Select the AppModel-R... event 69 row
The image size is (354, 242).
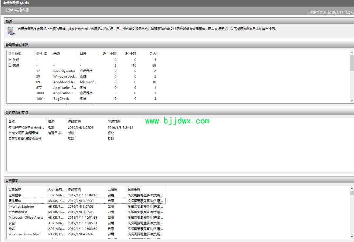tap(82, 82)
